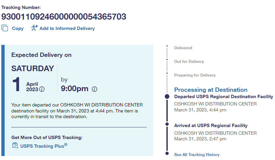Click the timeline dot beside See All Tracking History

(x=167, y=153)
